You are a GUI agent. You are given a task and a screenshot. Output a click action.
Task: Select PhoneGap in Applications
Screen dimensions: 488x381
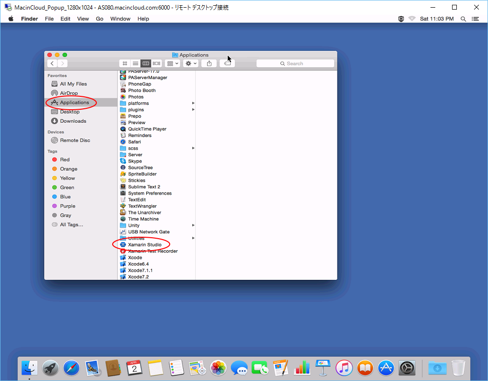(136, 84)
